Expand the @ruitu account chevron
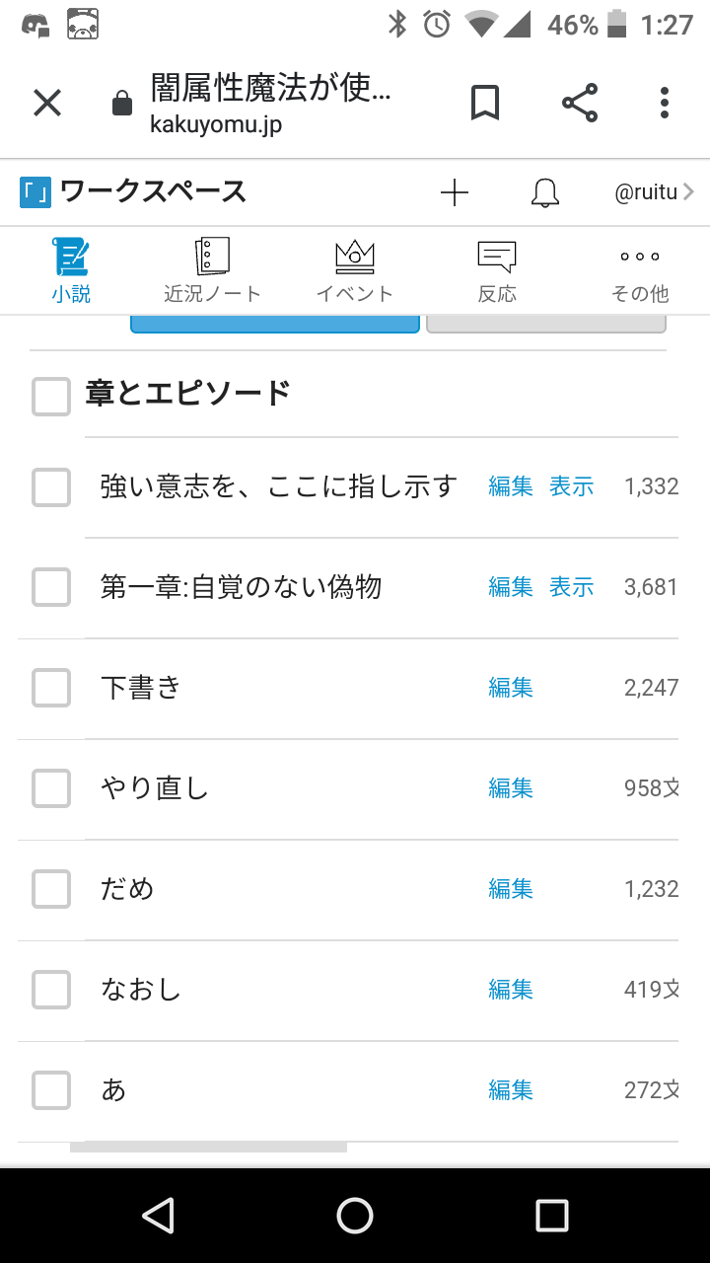Viewport: 710px width, 1263px height. coord(687,192)
